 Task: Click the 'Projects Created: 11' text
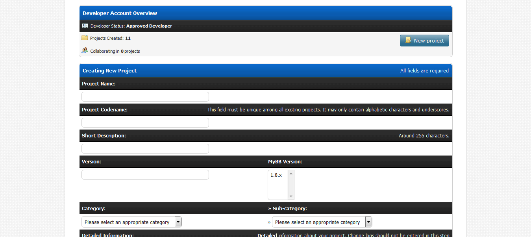coord(110,38)
